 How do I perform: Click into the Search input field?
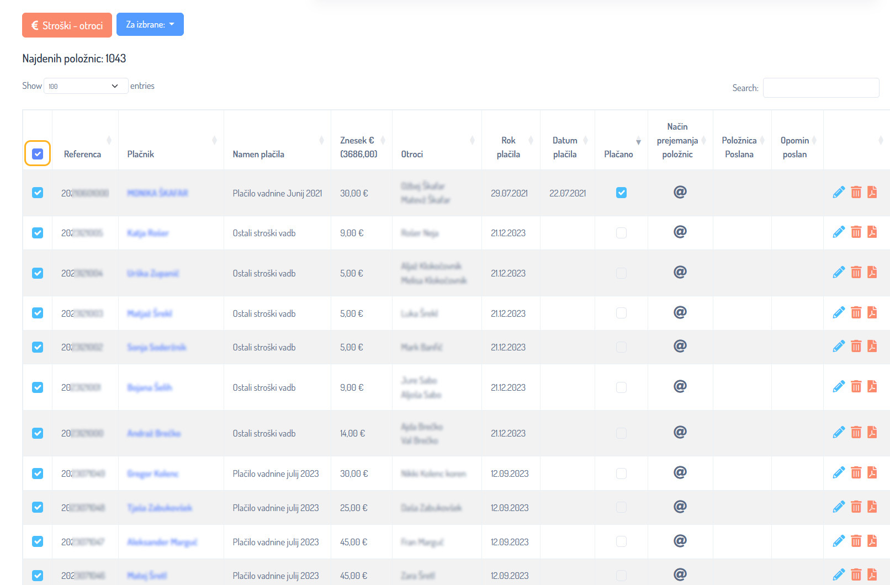[x=820, y=88]
